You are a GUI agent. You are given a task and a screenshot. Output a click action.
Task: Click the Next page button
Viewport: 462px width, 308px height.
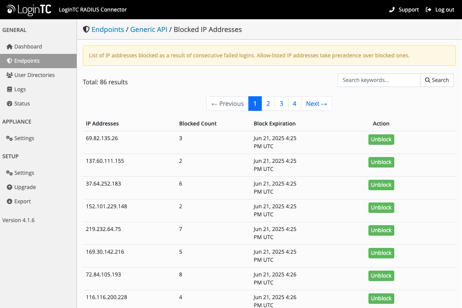316,104
